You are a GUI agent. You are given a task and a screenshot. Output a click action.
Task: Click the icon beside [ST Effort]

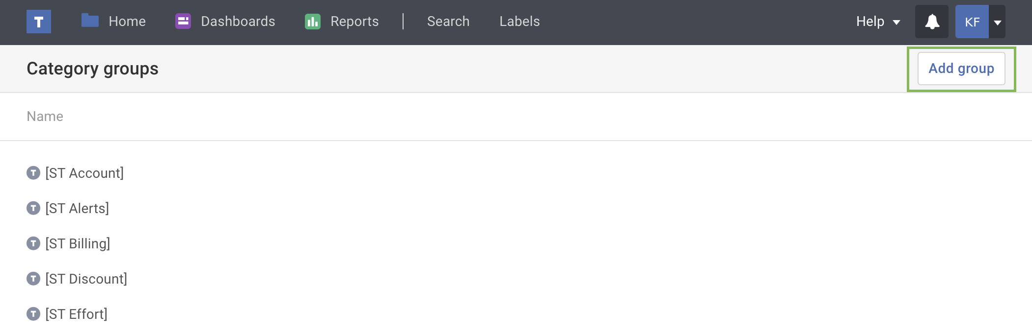(33, 314)
